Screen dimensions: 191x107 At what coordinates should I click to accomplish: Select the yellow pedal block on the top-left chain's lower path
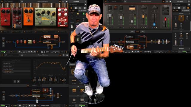point(52,47)
